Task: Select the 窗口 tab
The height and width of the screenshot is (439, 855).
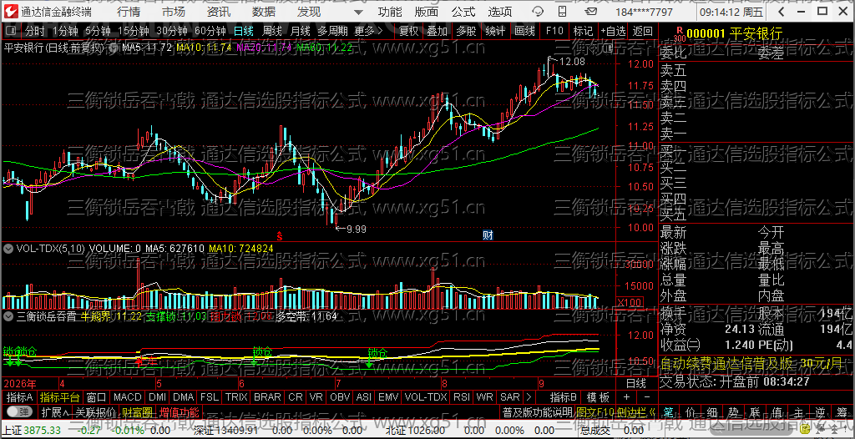Action: (97, 397)
